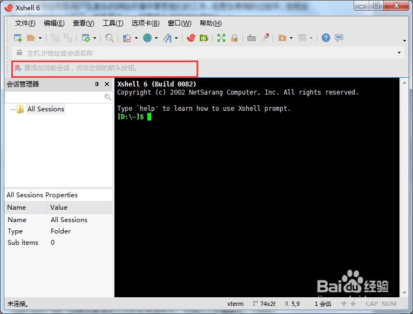Viewport: 413px width, 314px height.
Task: Open the 查看(V) menu
Action: point(84,23)
